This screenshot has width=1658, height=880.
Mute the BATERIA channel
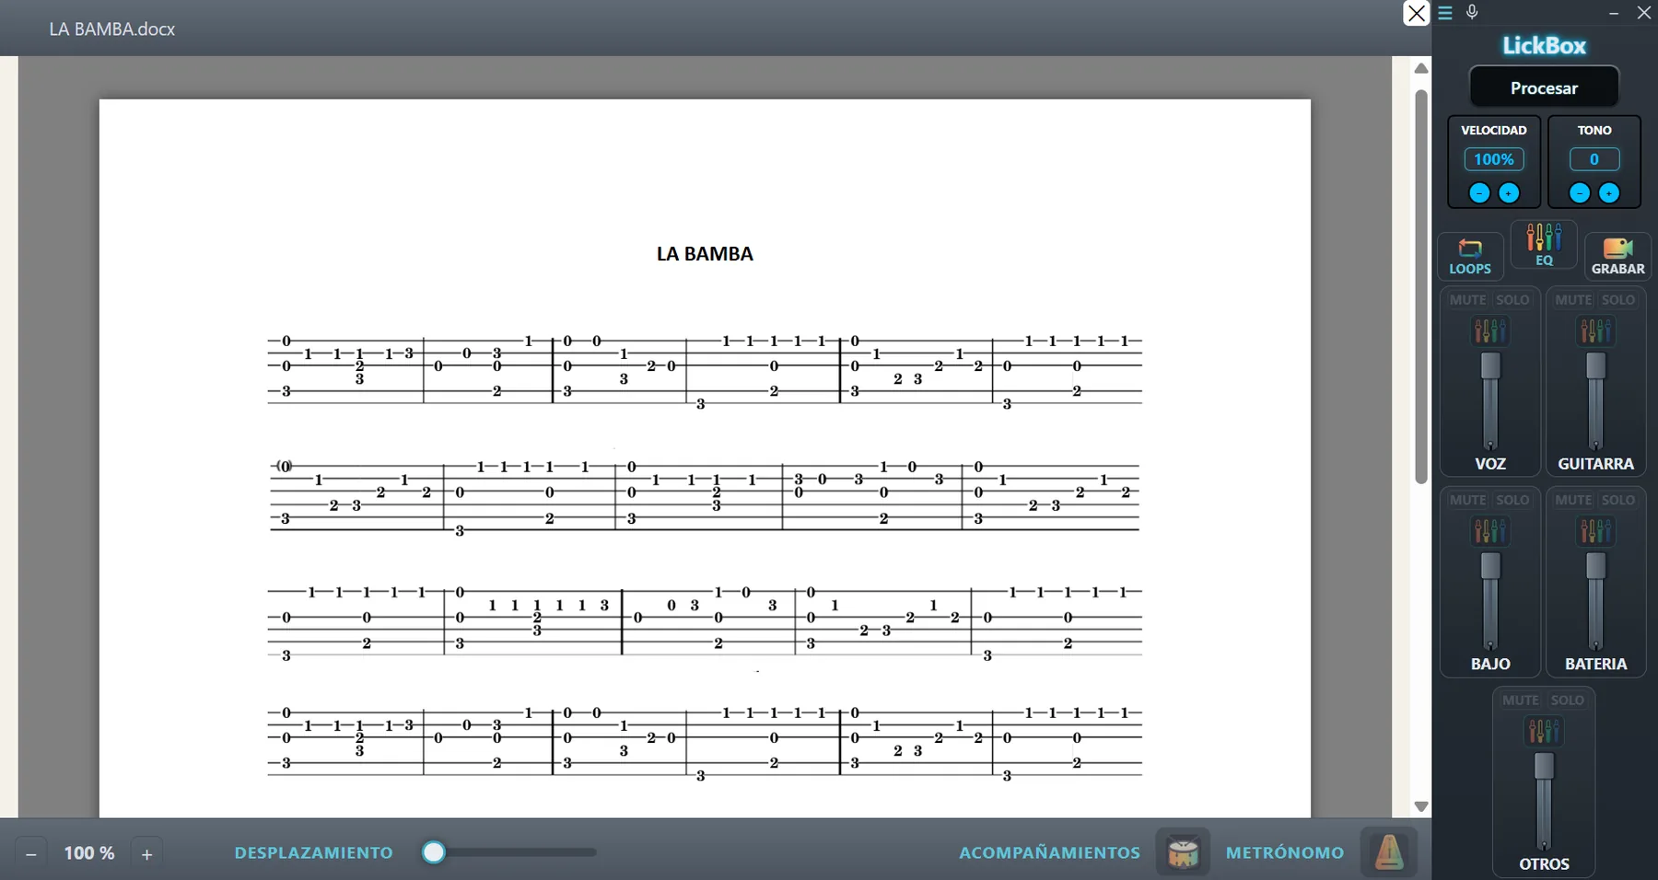pyautogui.click(x=1573, y=500)
